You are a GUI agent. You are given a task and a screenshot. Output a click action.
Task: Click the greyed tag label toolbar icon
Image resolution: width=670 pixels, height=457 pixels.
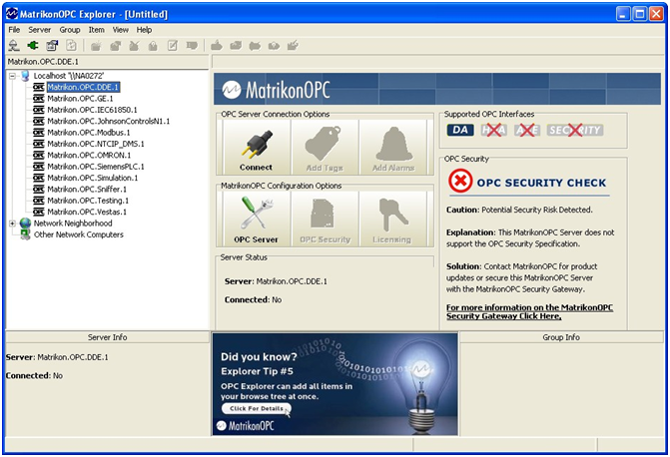pos(192,45)
